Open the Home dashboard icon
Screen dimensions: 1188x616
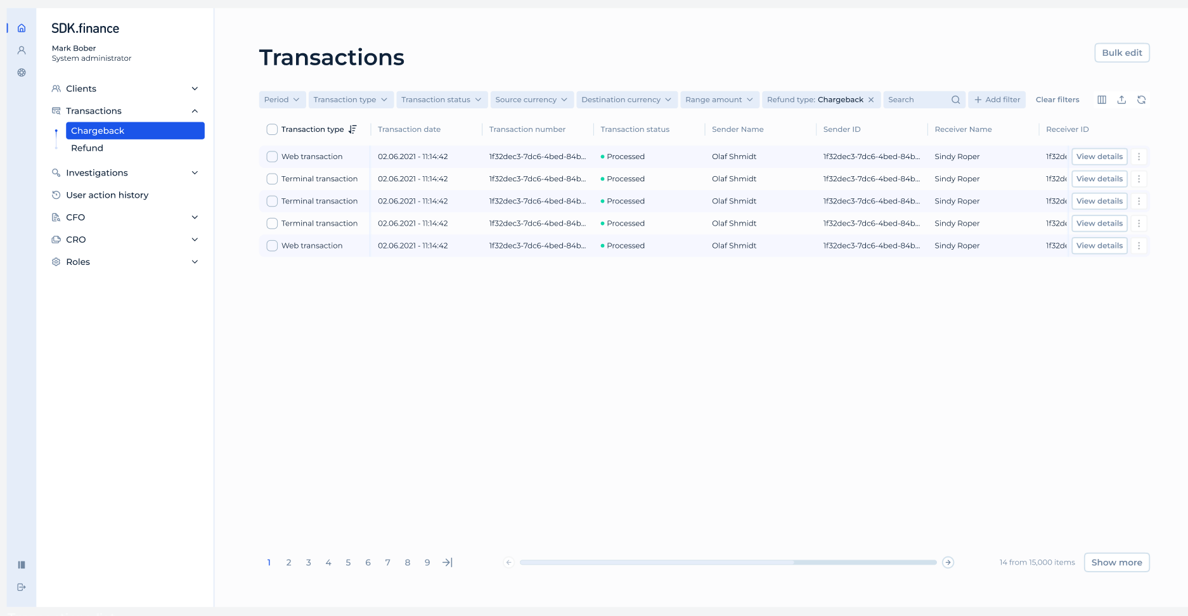tap(21, 28)
